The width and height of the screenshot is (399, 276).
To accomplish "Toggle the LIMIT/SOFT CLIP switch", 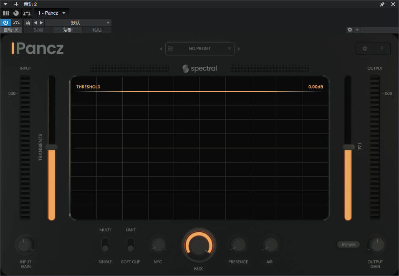I will pos(131,245).
